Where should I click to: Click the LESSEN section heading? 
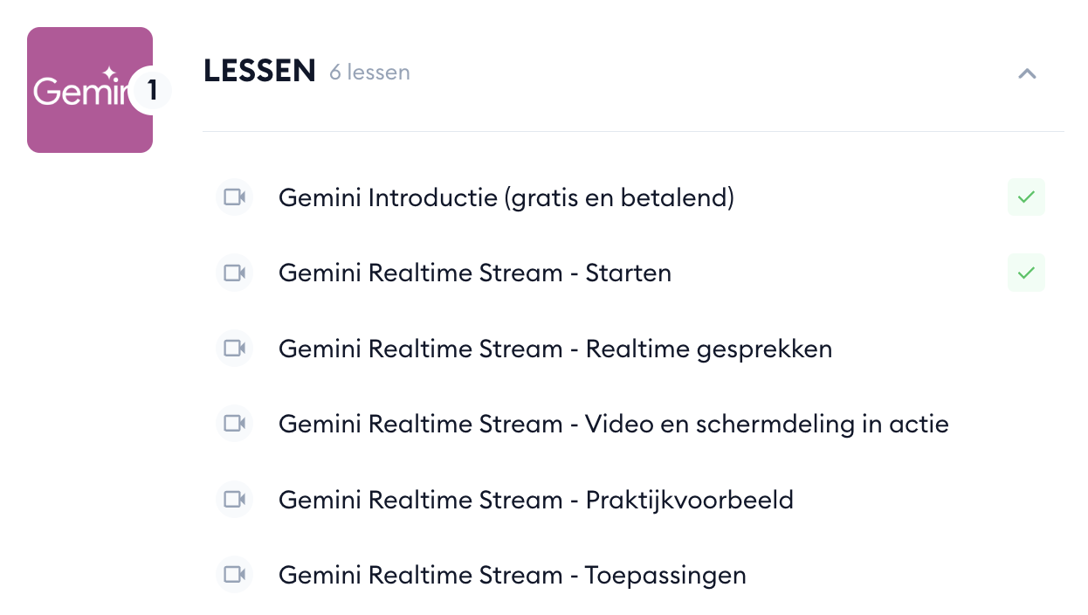(x=259, y=72)
